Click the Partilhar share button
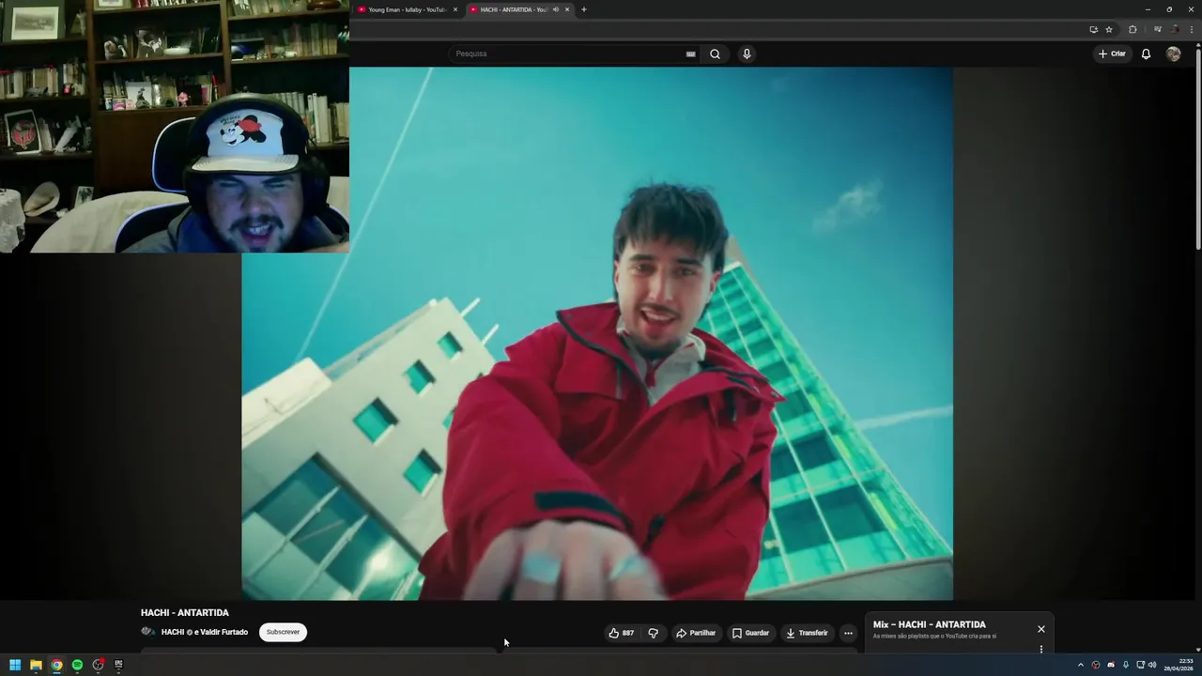The width and height of the screenshot is (1202, 676). tap(696, 633)
